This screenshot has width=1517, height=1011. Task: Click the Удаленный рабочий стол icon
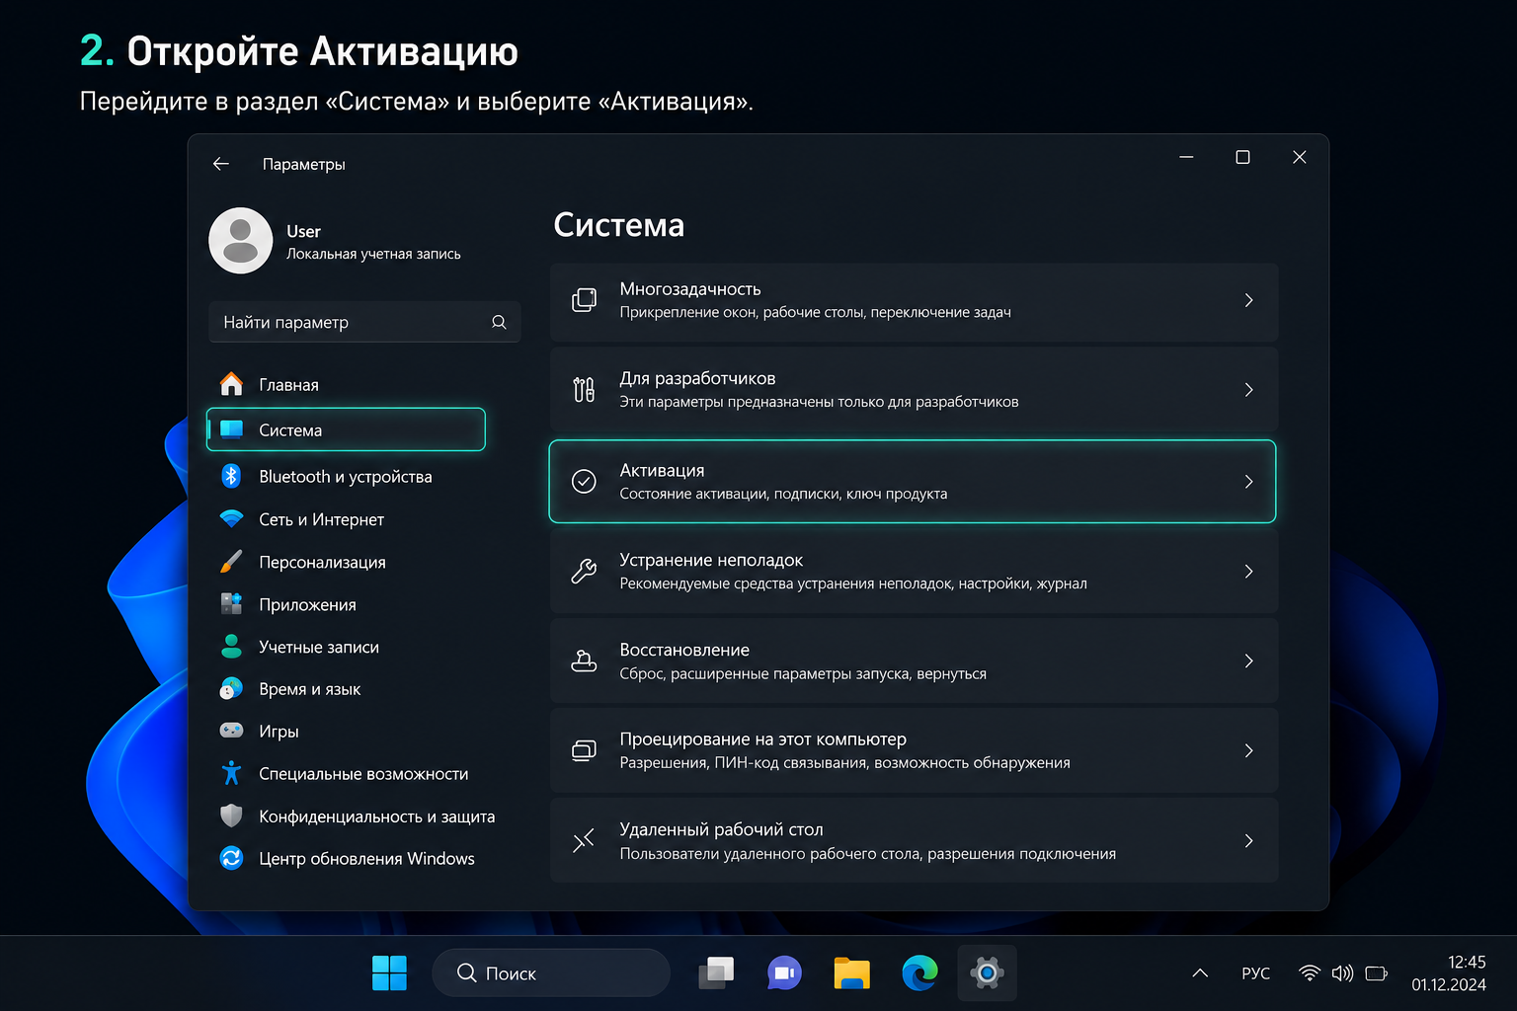pos(584,840)
